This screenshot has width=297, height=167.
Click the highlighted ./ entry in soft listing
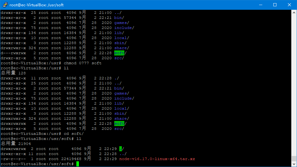click(x=122, y=149)
